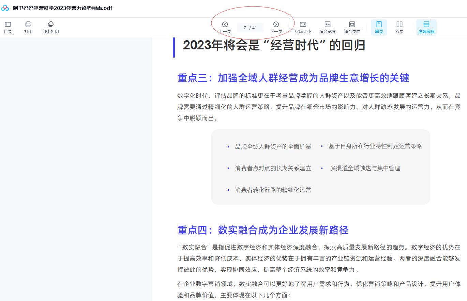Click the app logo beside the file name
The height and width of the screenshot is (301, 467).
[5, 8]
